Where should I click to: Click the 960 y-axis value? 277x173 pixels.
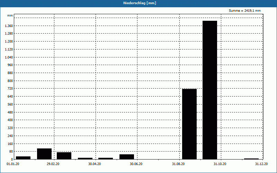11,65
